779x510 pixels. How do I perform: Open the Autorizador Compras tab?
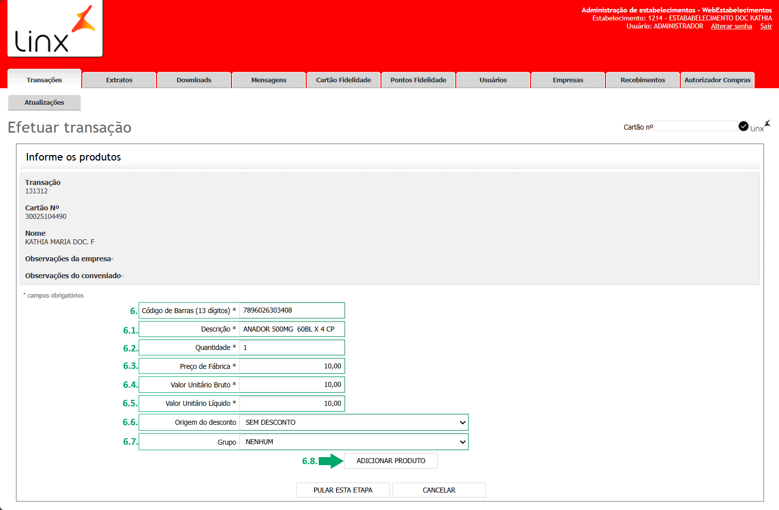click(718, 80)
